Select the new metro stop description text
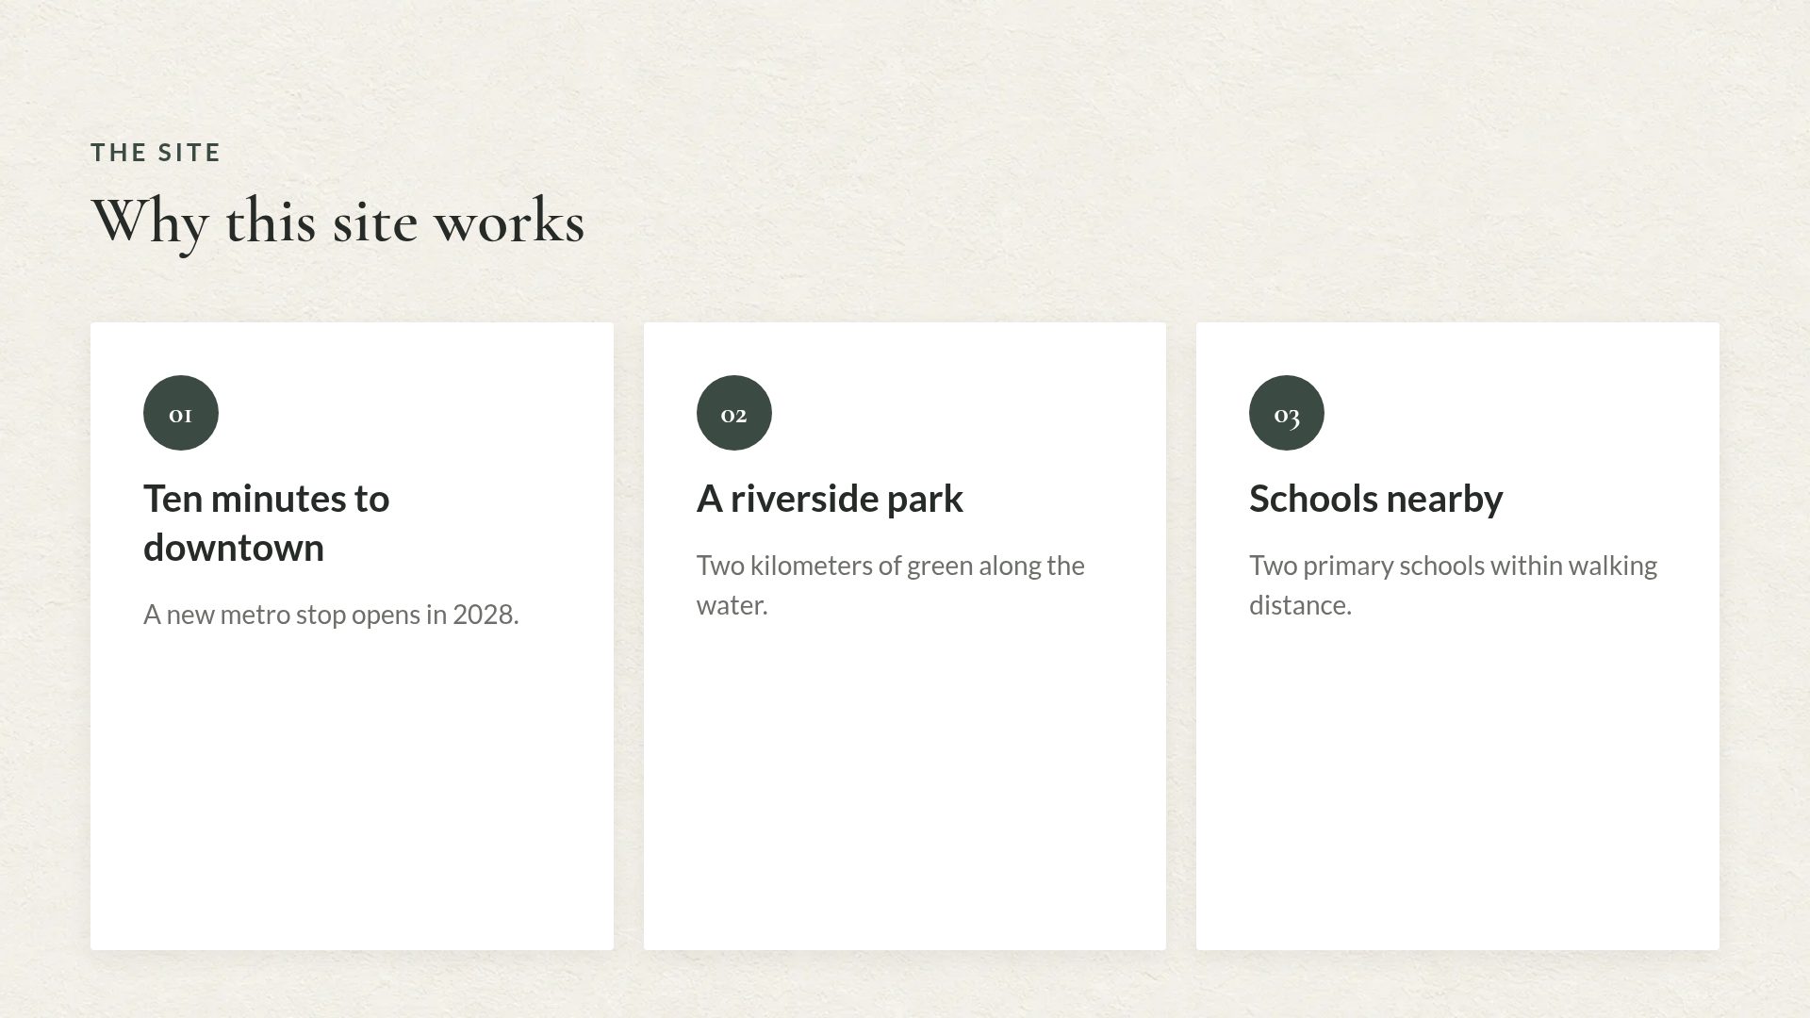This screenshot has width=1810, height=1018. [x=331, y=615]
